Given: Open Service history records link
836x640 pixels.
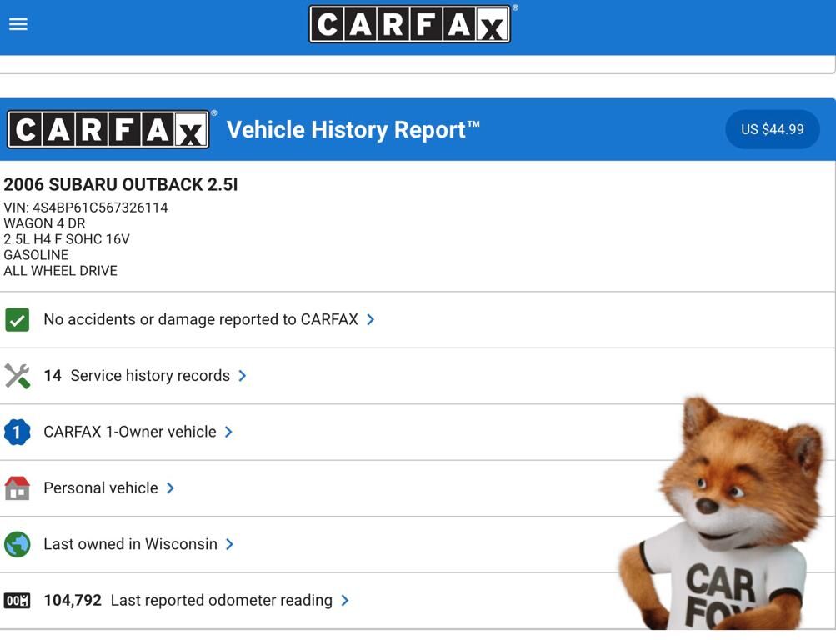Looking at the screenshot, I should (x=150, y=376).
